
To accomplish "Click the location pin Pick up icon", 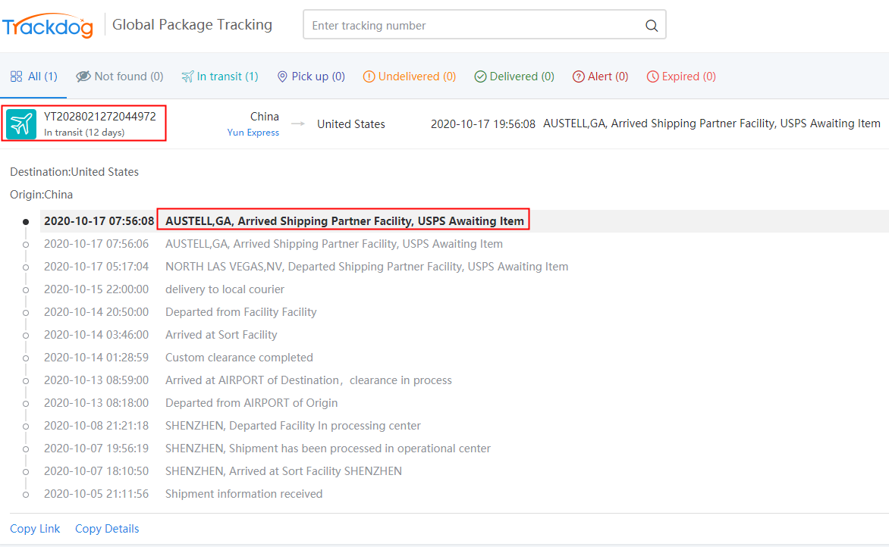I will (x=282, y=77).
